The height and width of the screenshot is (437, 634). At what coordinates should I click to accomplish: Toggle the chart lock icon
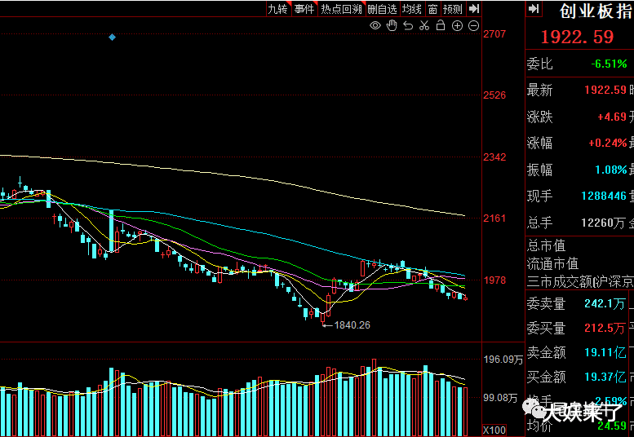(x=441, y=25)
